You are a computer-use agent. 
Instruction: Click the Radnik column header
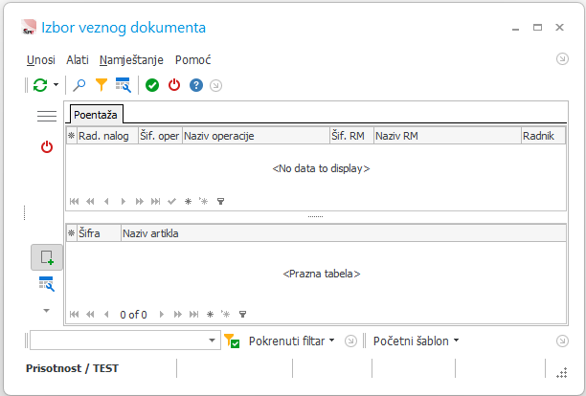click(544, 136)
